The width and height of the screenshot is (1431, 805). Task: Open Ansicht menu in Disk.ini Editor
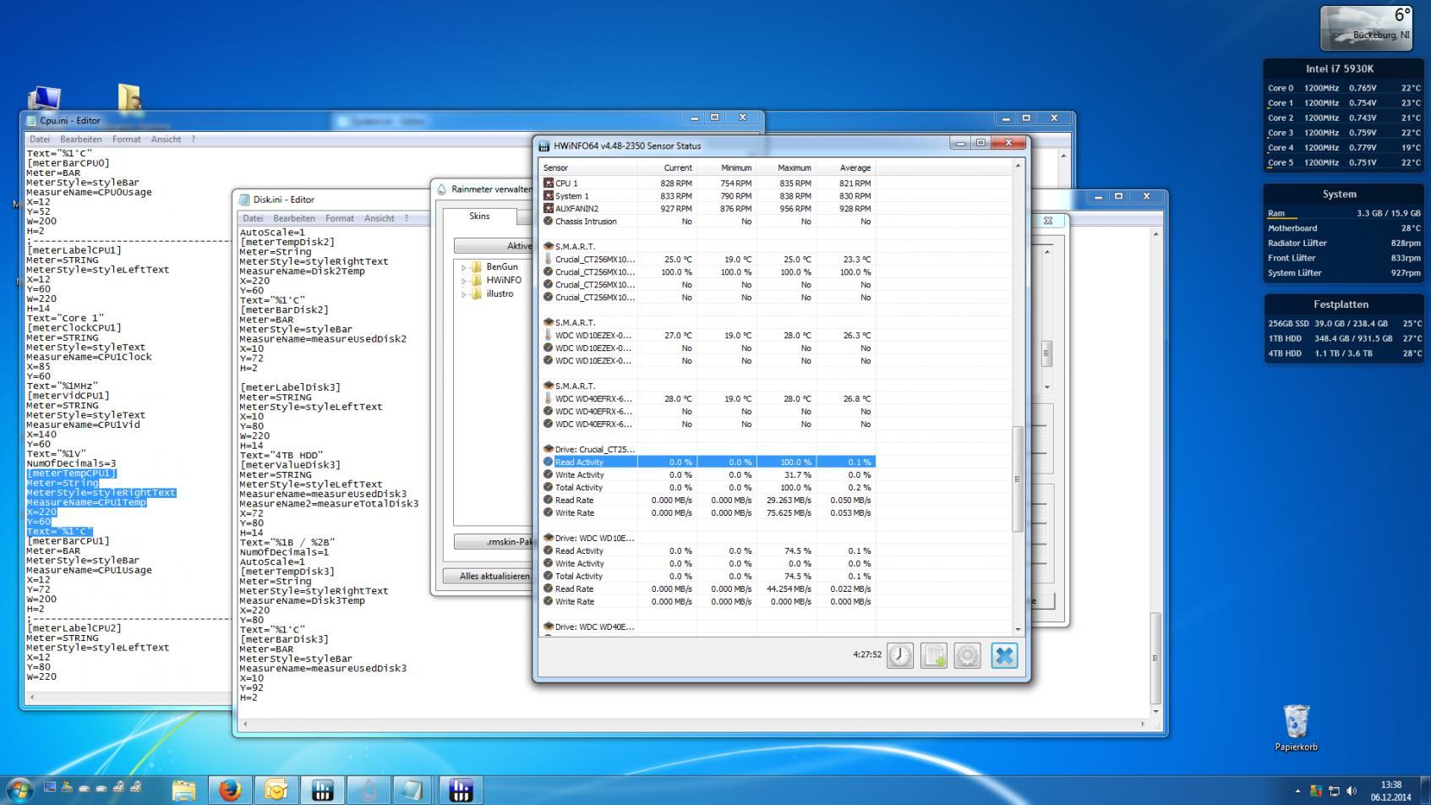(379, 218)
